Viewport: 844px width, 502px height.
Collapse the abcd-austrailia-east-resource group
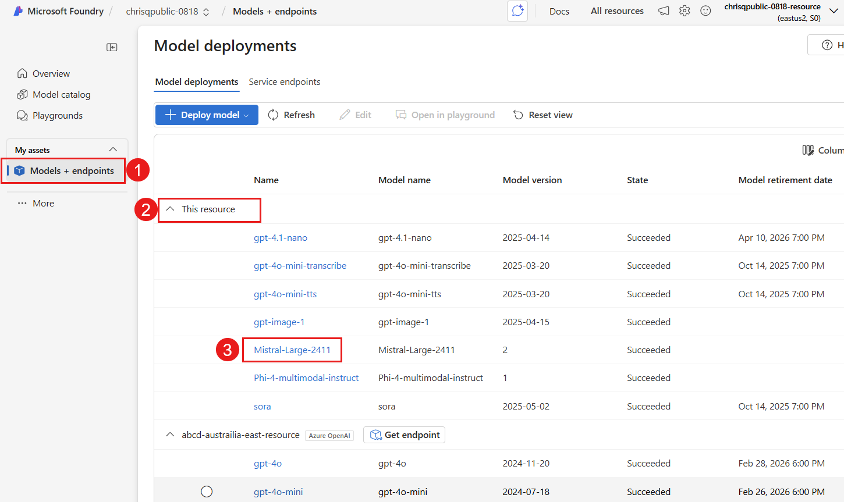(x=170, y=435)
